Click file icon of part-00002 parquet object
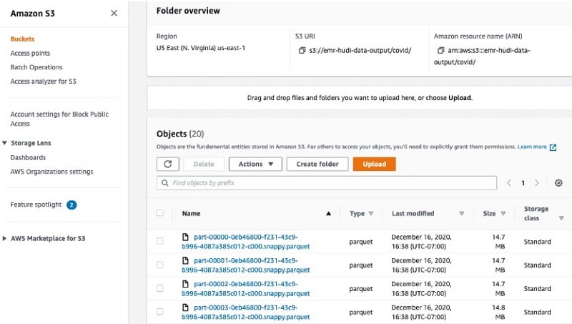Viewport: 572px width, 324px height. point(185,284)
